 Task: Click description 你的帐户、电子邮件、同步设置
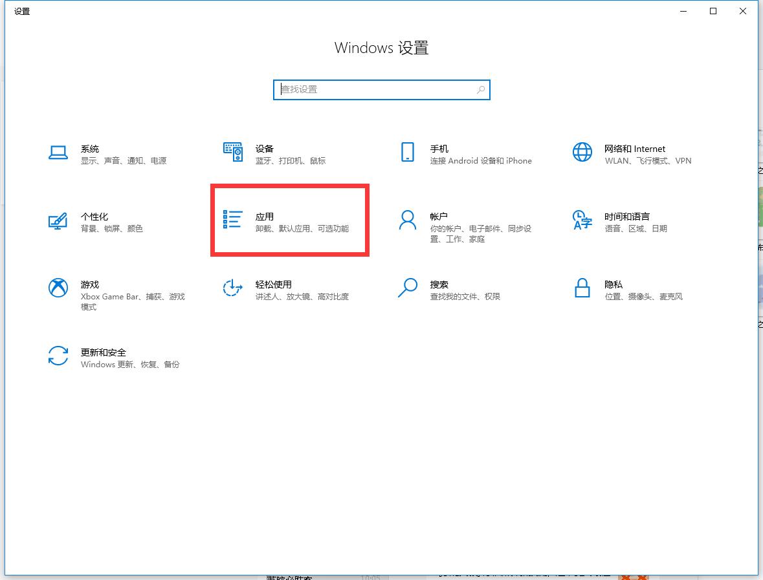point(481,234)
